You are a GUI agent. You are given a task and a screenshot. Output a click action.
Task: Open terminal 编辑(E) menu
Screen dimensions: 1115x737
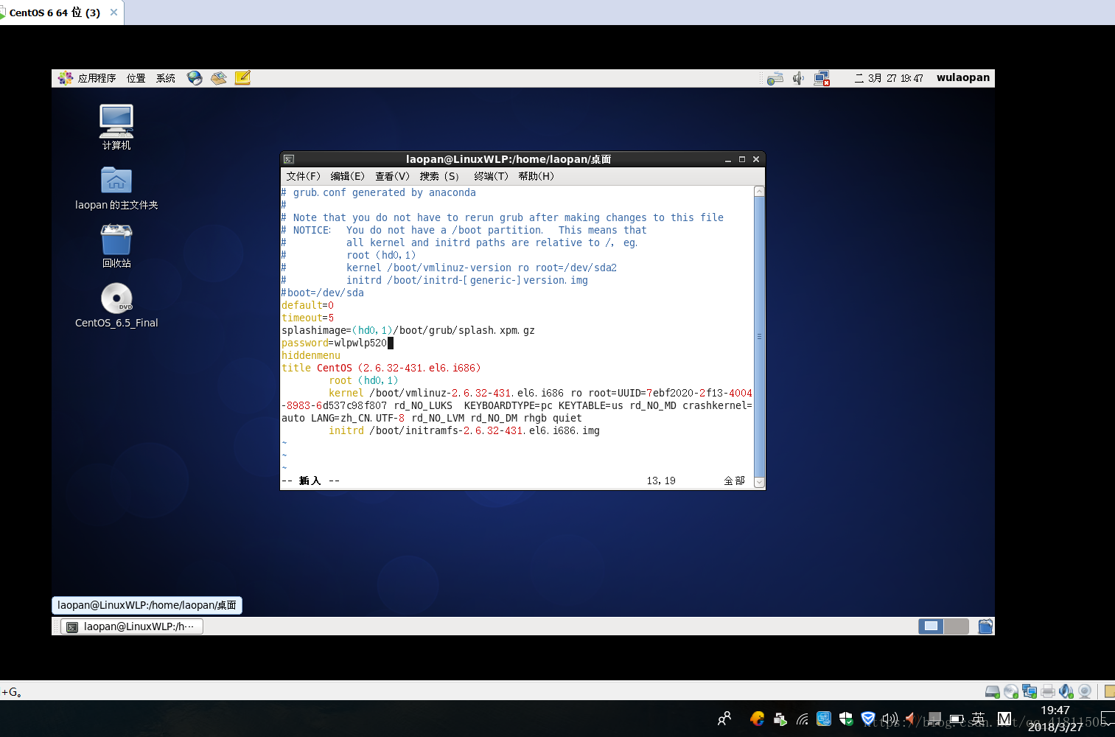[348, 176]
